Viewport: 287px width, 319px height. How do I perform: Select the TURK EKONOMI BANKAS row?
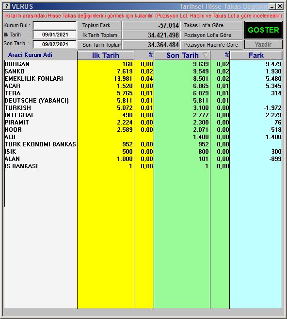coord(143,144)
